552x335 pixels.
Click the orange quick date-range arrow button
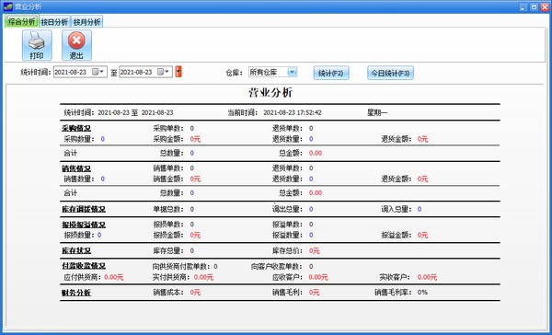pyautogui.click(x=178, y=72)
